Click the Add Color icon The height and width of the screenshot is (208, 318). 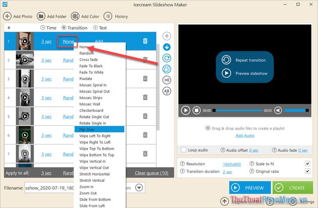pyautogui.click(x=75, y=16)
